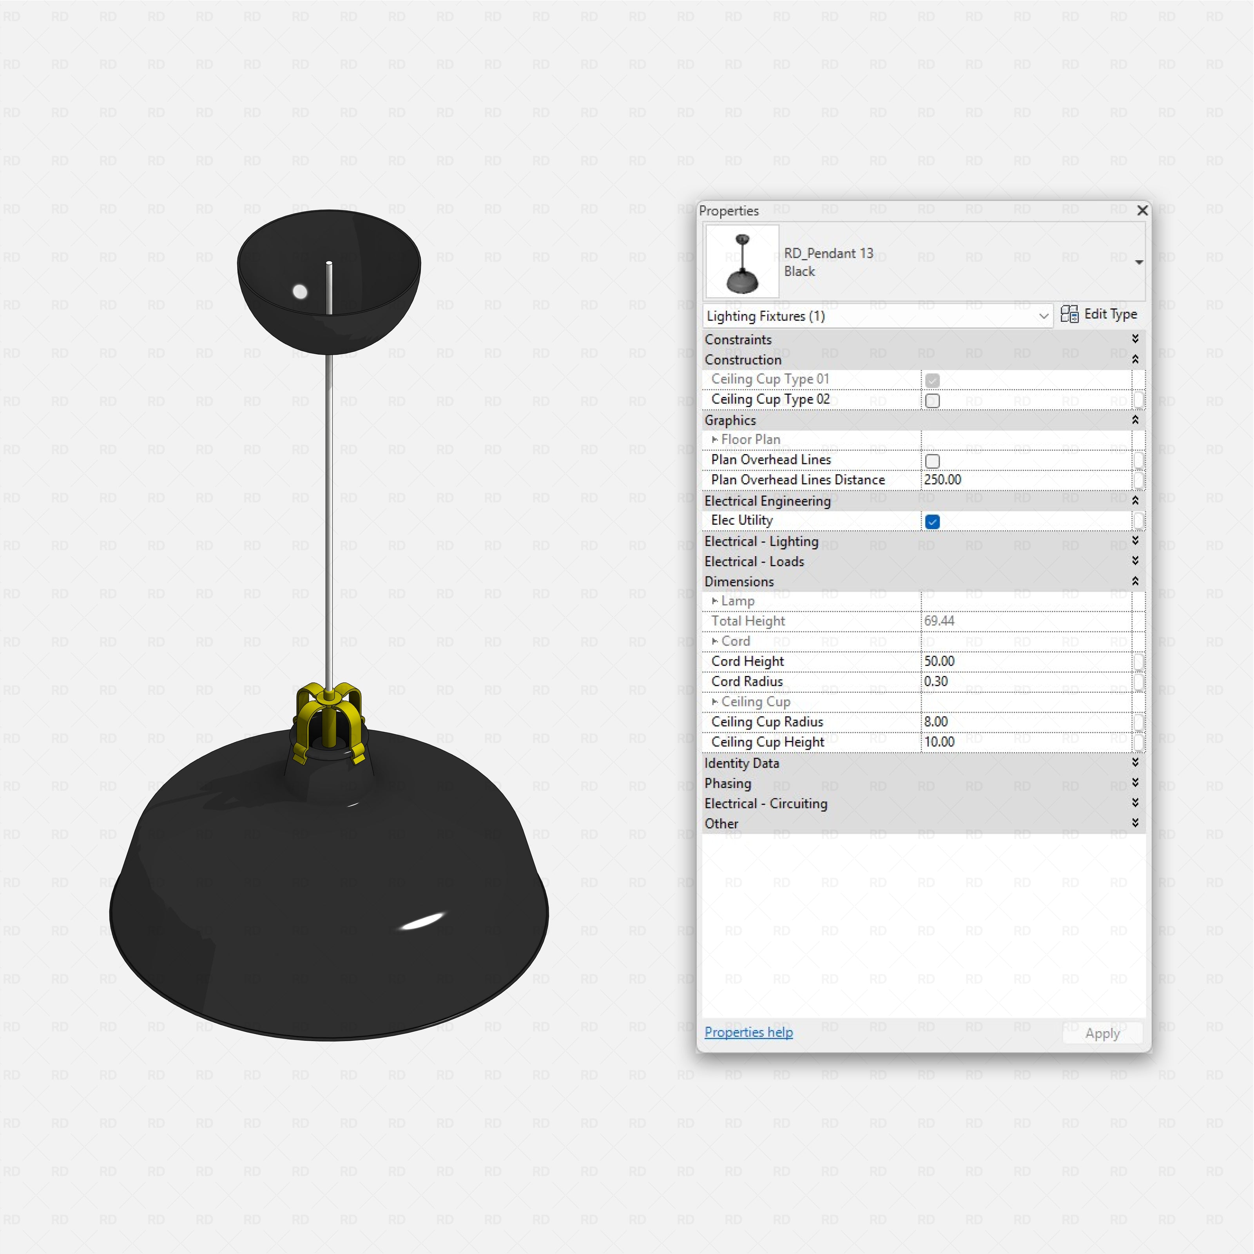
Task: Expand the Cord sub-row arrow
Action: (x=715, y=641)
